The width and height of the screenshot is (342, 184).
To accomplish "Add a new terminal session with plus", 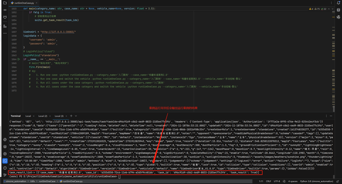I will (x=71, y=116).
